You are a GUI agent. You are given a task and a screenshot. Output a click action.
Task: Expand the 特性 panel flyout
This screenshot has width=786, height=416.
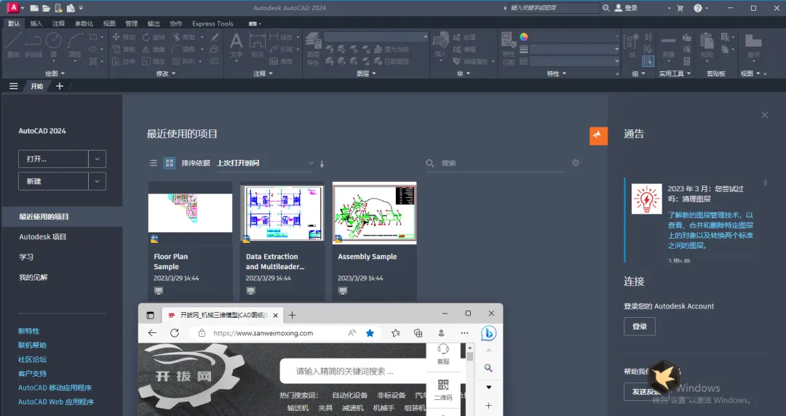pyautogui.click(x=557, y=73)
